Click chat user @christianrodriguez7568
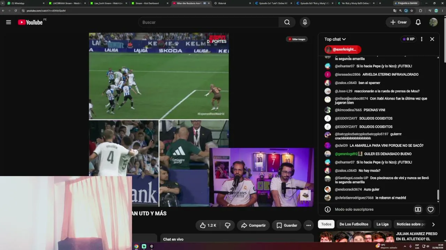 coord(354,198)
